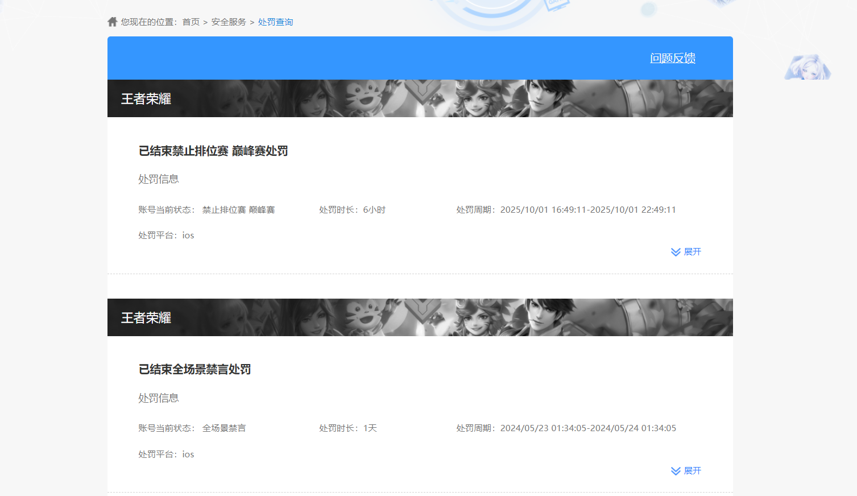This screenshot has height=496, width=857.
Task: Open 安全服务 breadcrumb link
Action: (x=229, y=22)
